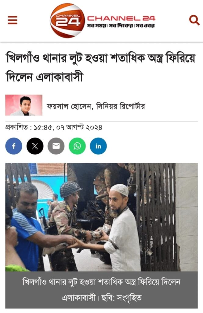
Task: Open the reporter's profile photo thumbnail
Action: click(x=24, y=105)
